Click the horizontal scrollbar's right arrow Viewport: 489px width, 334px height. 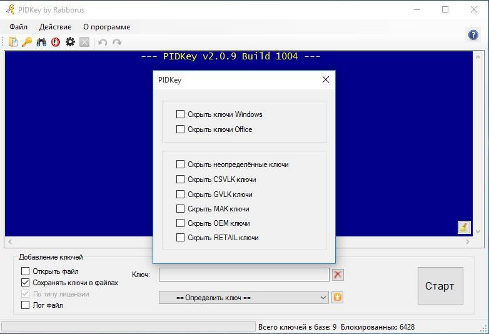467,241
